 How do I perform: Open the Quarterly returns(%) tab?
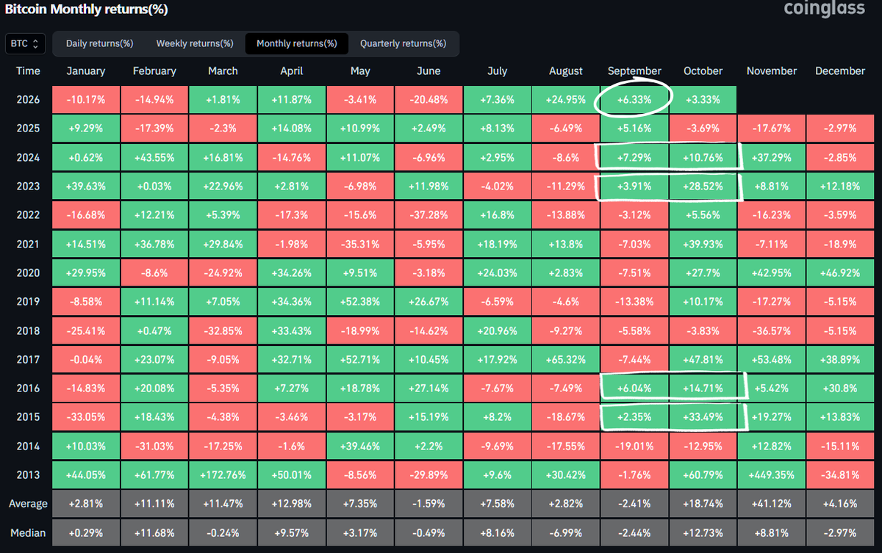[x=403, y=43]
